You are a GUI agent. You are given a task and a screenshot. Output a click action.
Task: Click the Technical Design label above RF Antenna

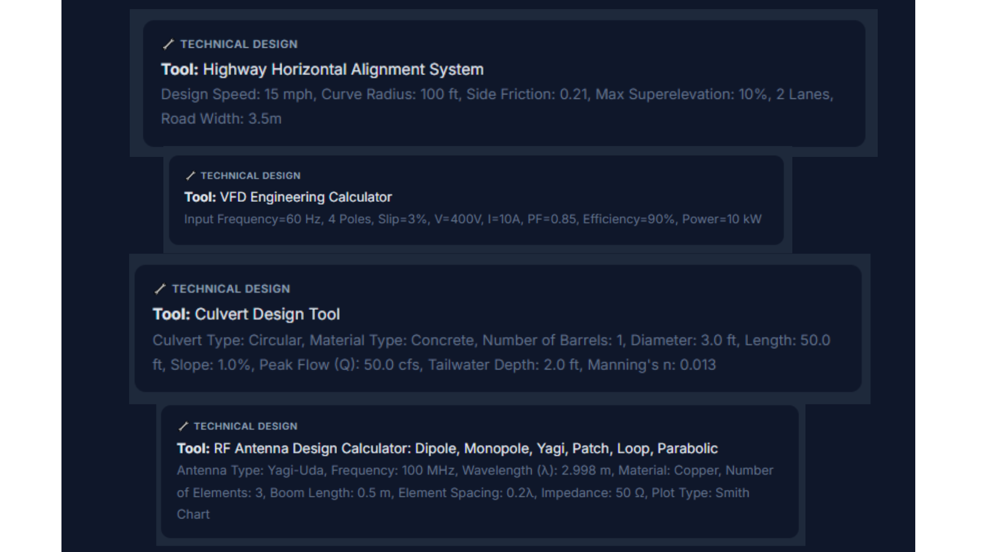[x=245, y=426]
